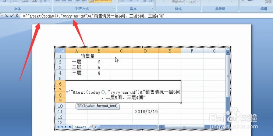Click the Select All corner of the sheet
Viewport: 273px width, 136px height.
click(60, 51)
